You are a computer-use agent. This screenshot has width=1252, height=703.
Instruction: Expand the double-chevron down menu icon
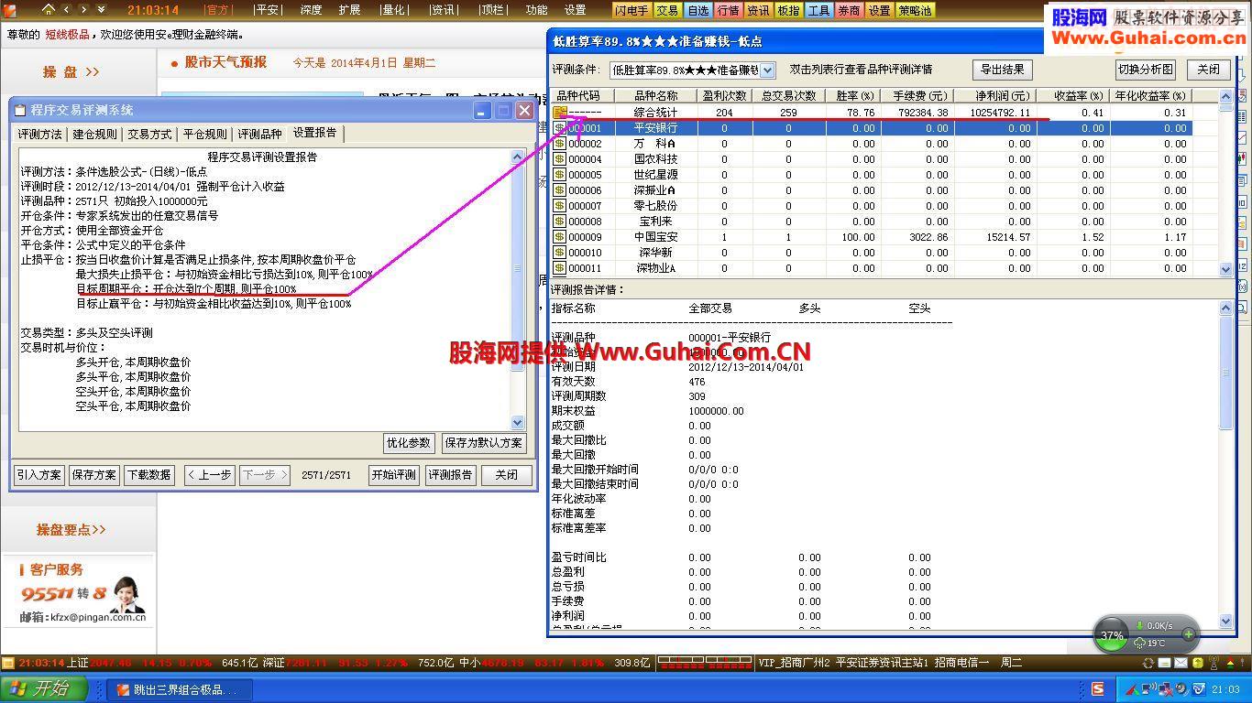click(101, 10)
